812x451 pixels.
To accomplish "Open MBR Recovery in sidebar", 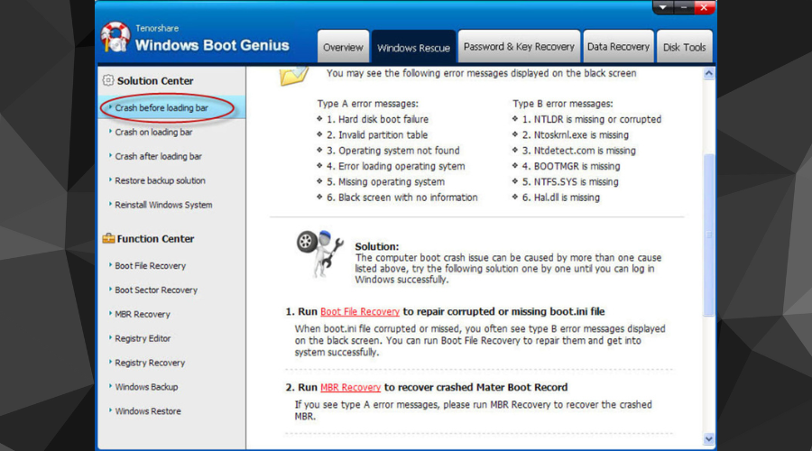I will (x=143, y=314).
